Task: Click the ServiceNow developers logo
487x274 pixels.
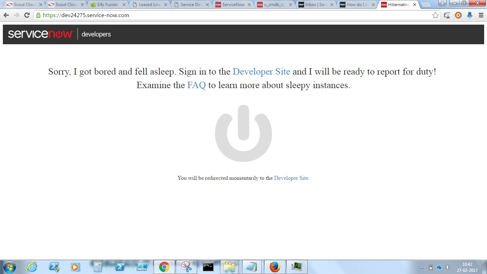Action: tap(59, 34)
